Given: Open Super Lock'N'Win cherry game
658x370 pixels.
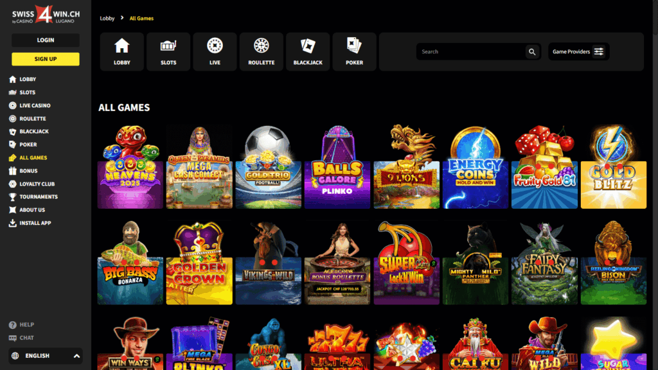Looking at the screenshot, I should tap(407, 263).
